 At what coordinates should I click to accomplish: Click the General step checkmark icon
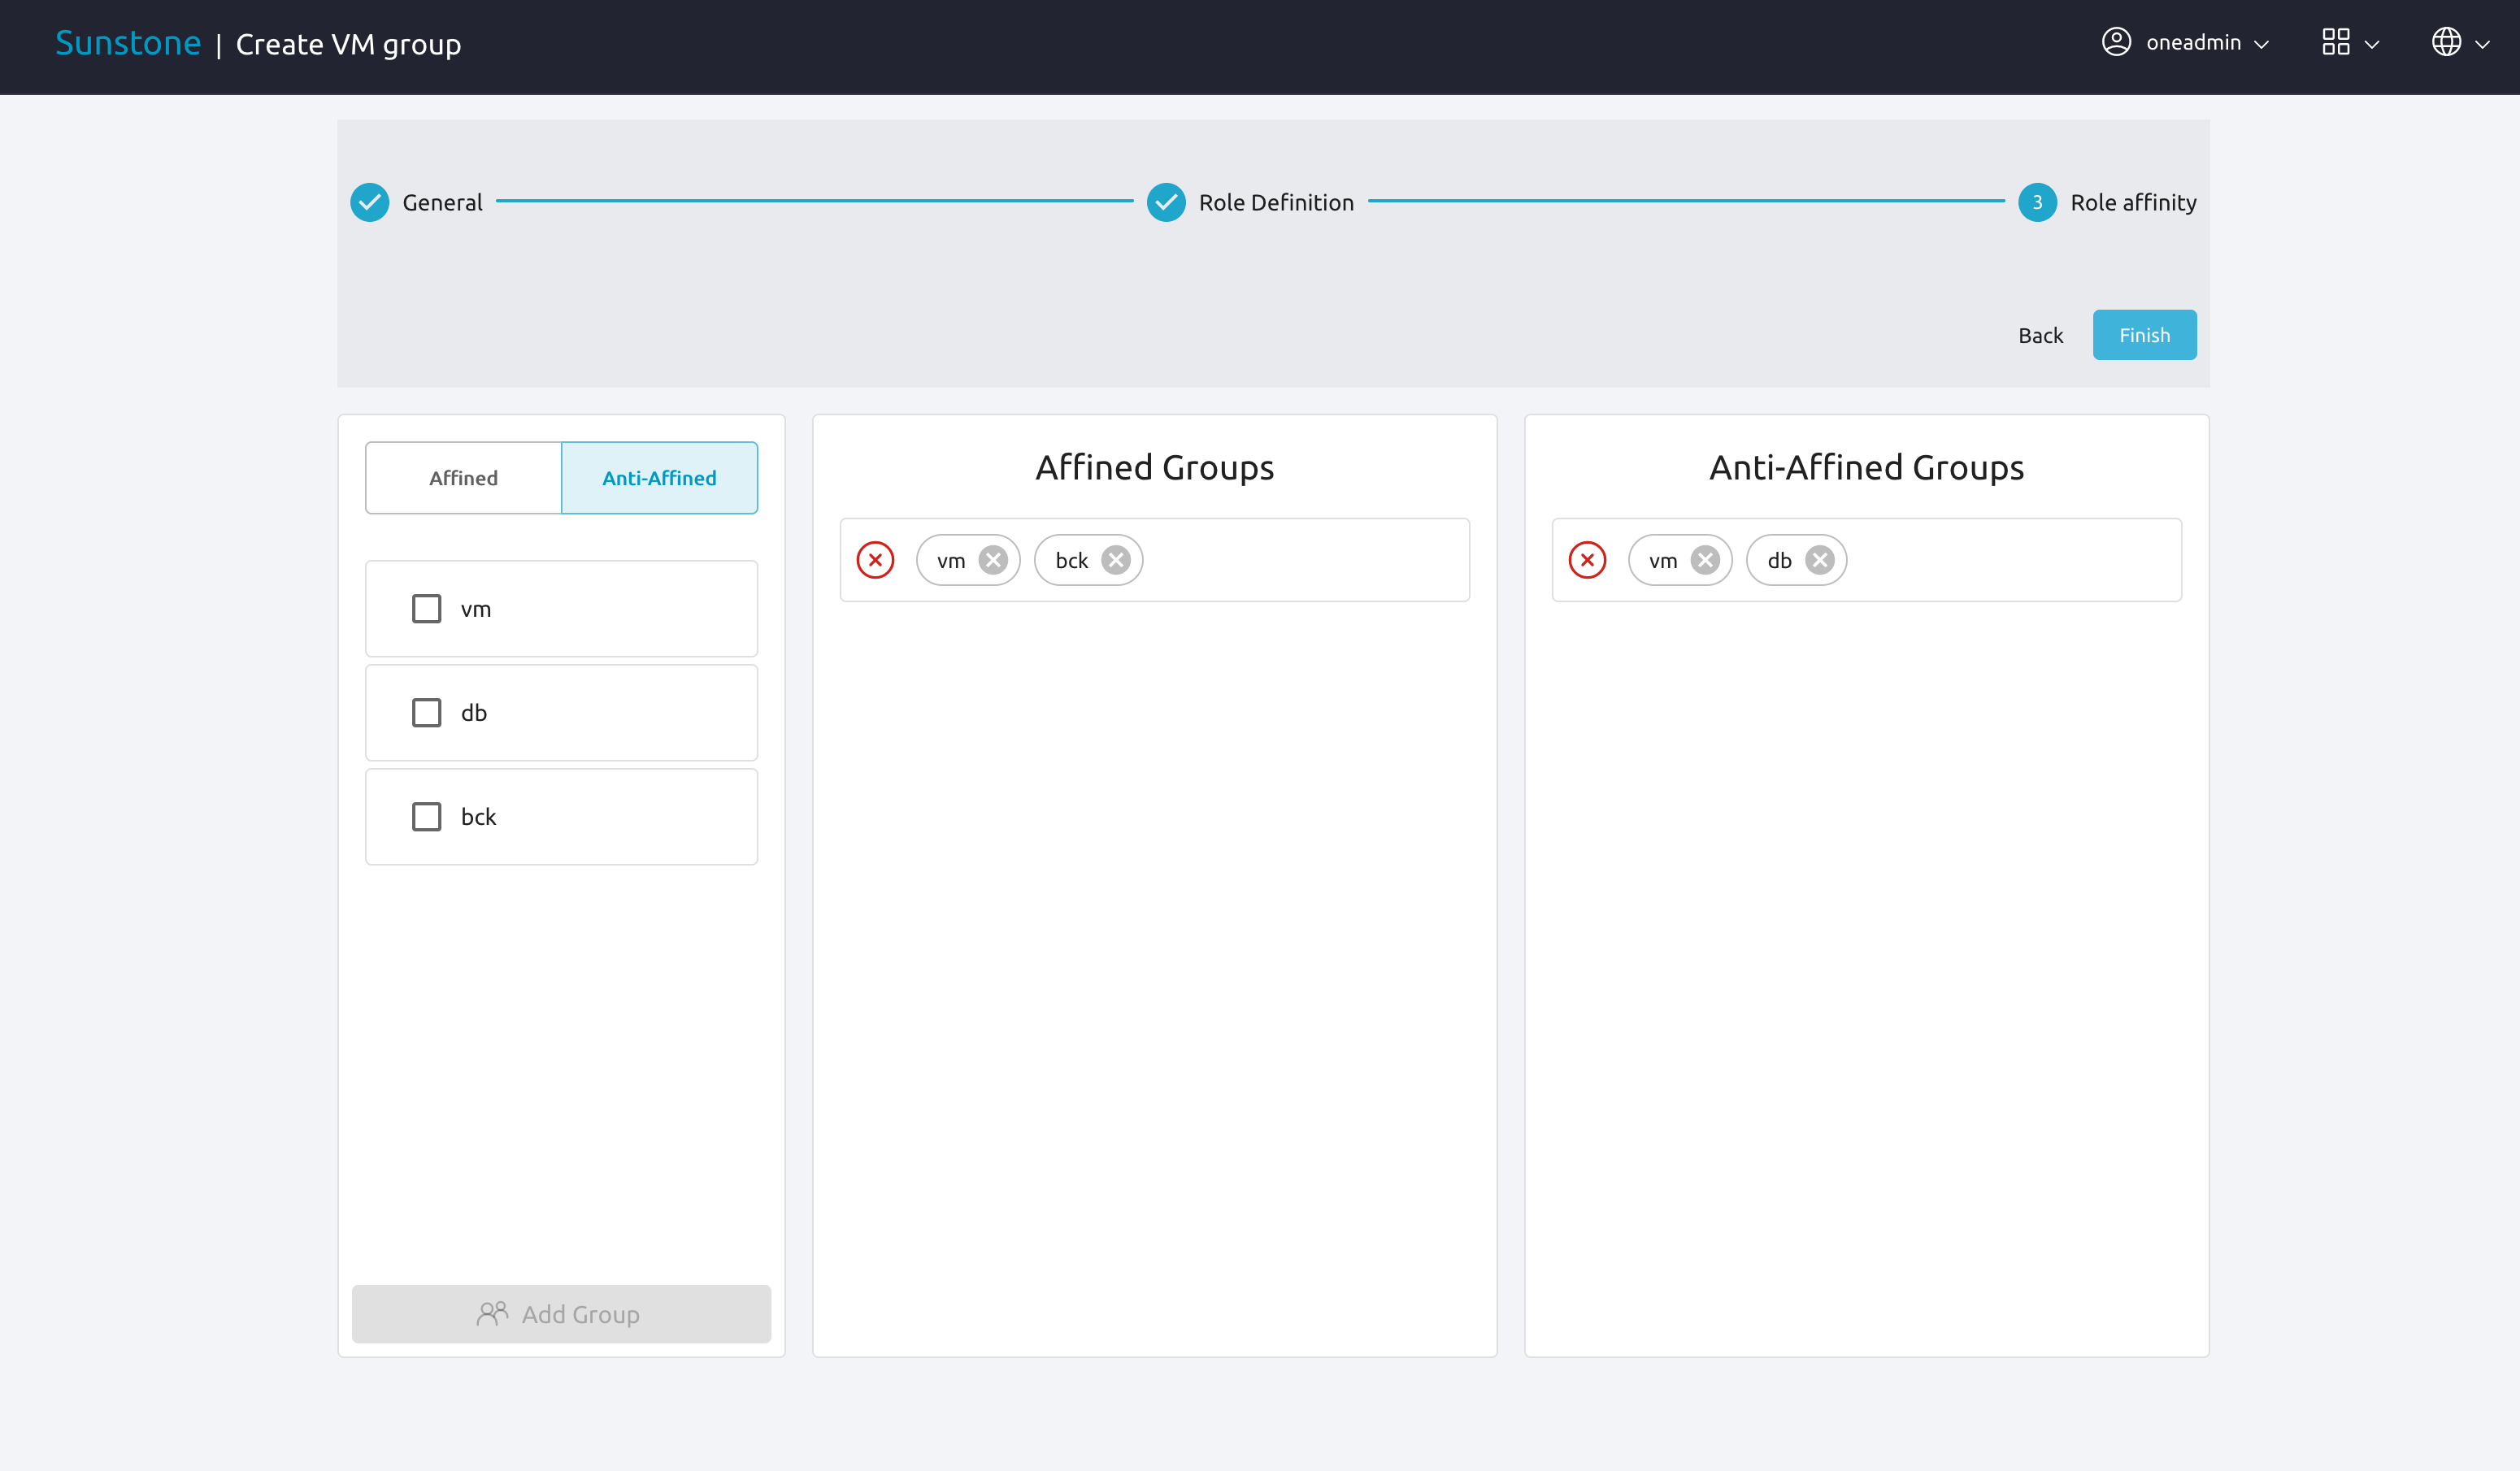coord(370,202)
